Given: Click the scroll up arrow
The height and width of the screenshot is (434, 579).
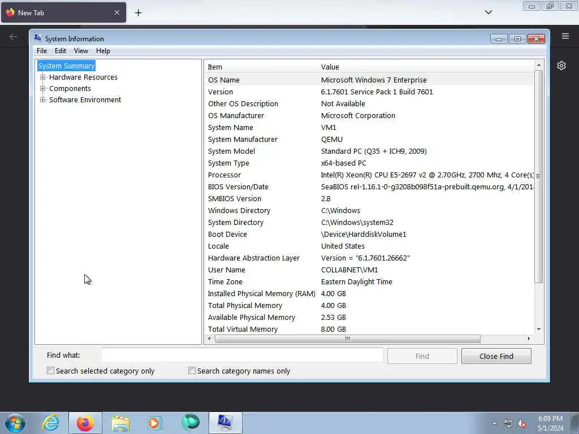Looking at the screenshot, I should (x=539, y=66).
